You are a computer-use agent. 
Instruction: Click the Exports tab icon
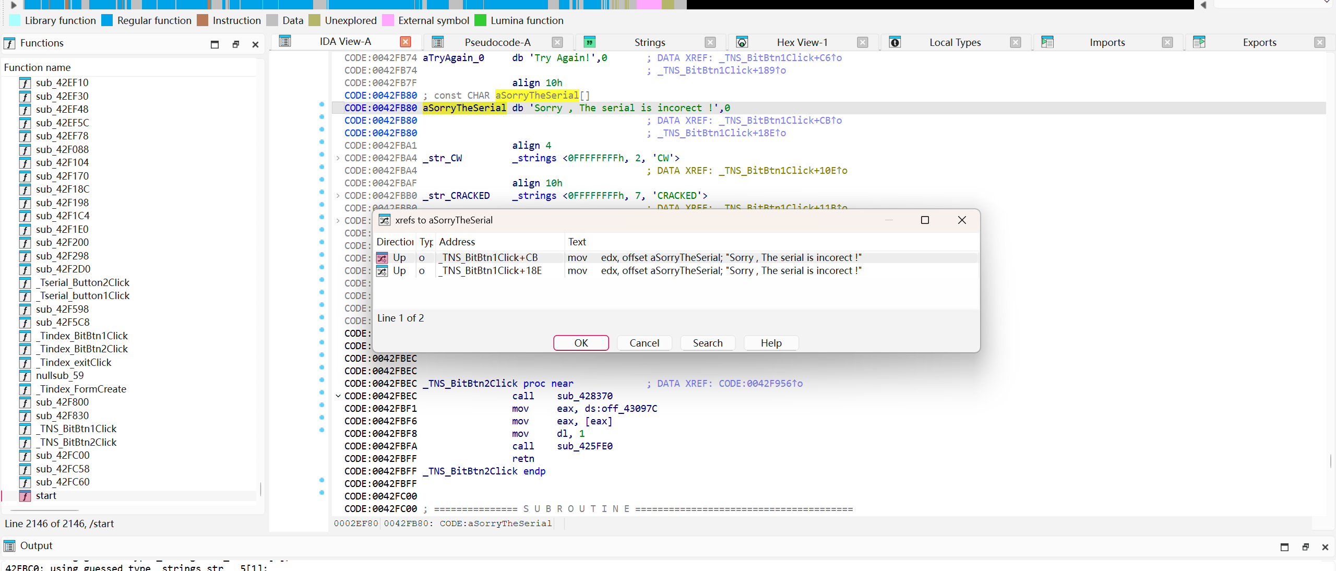pyautogui.click(x=1199, y=42)
